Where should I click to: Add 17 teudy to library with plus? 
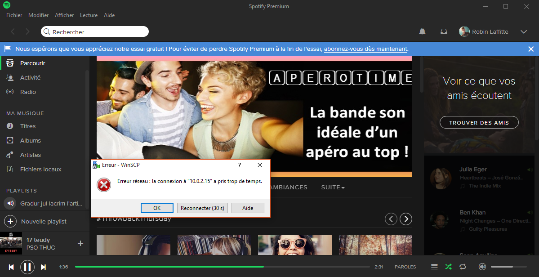[80, 243]
